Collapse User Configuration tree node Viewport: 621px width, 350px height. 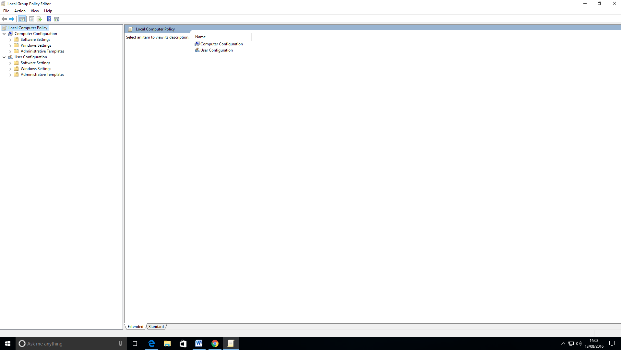4,57
